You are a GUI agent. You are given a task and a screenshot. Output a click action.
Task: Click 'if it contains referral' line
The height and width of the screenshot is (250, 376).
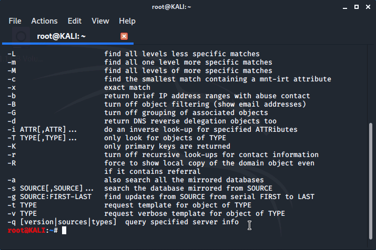tap(153, 171)
